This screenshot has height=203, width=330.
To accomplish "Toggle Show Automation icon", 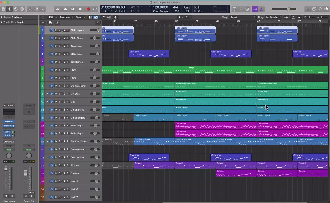I will pos(103,17).
